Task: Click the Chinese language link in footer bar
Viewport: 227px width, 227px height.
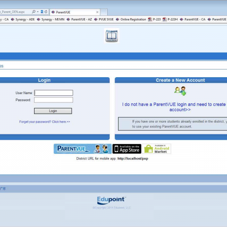Action: pos(3,189)
